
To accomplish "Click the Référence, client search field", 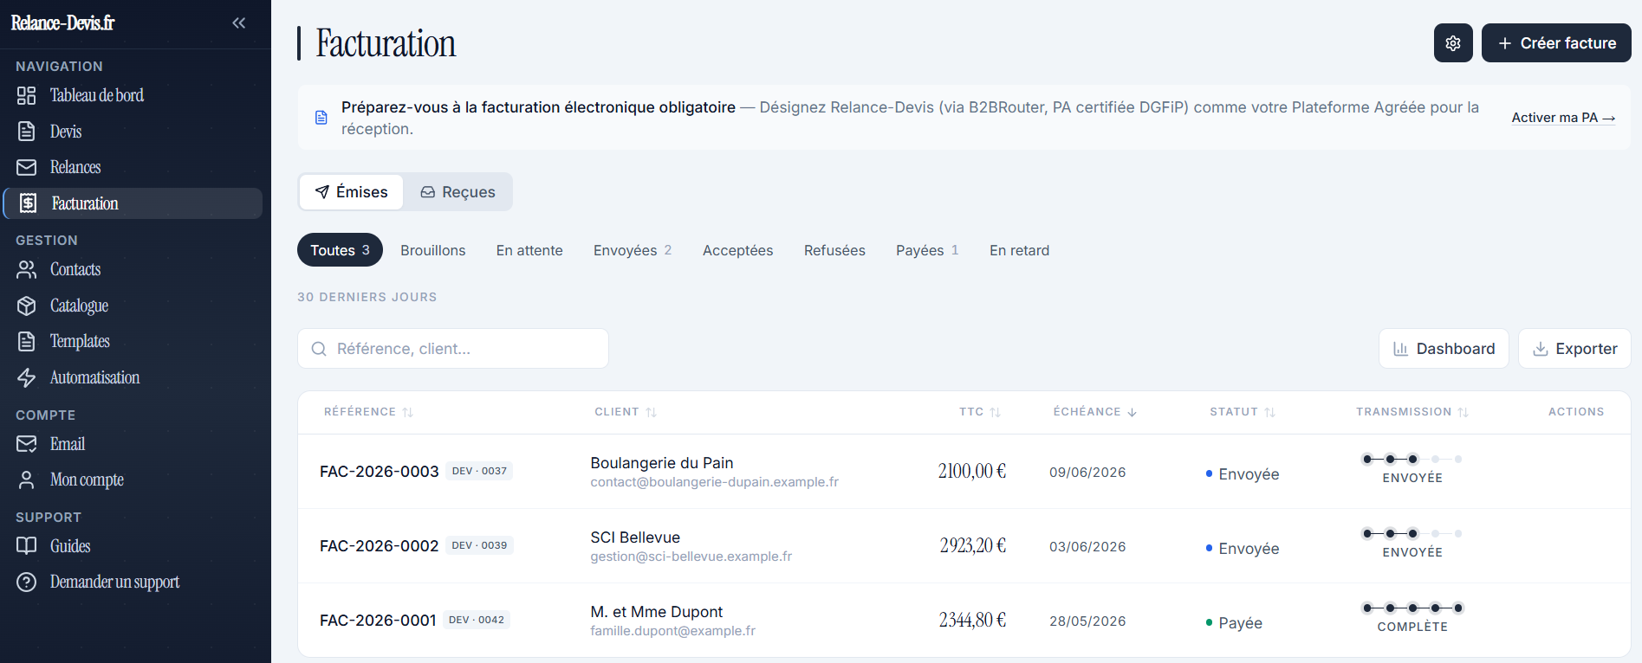I will point(453,349).
